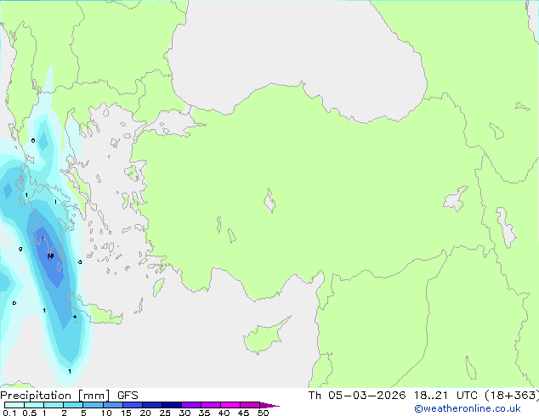This screenshot has height=416, width=539.
Task: Click the legend label "5"
Action: pos(83,413)
